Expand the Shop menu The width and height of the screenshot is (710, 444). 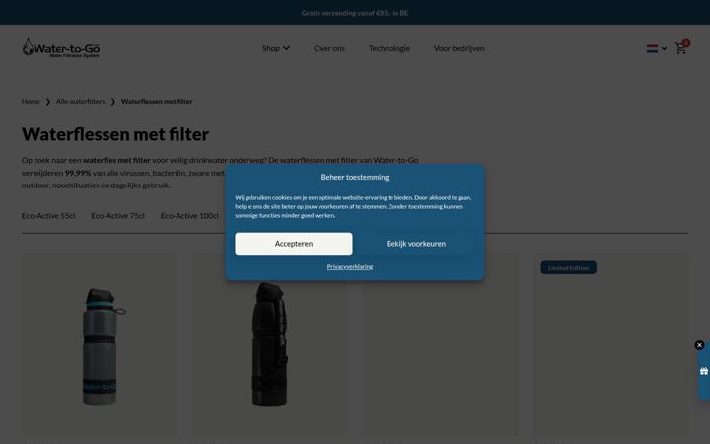276,48
